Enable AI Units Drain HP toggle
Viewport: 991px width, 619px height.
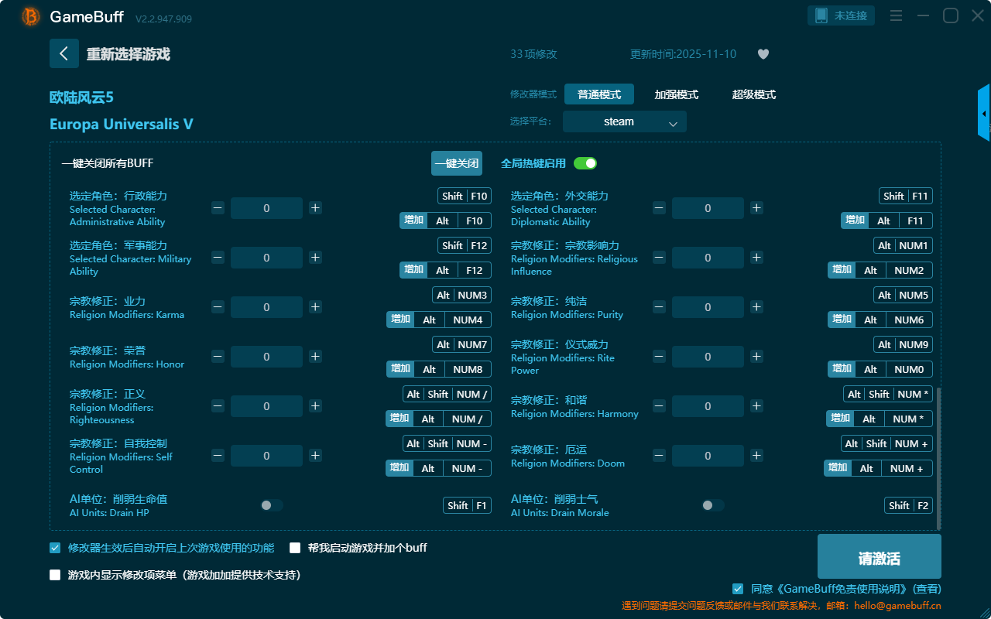[272, 505]
